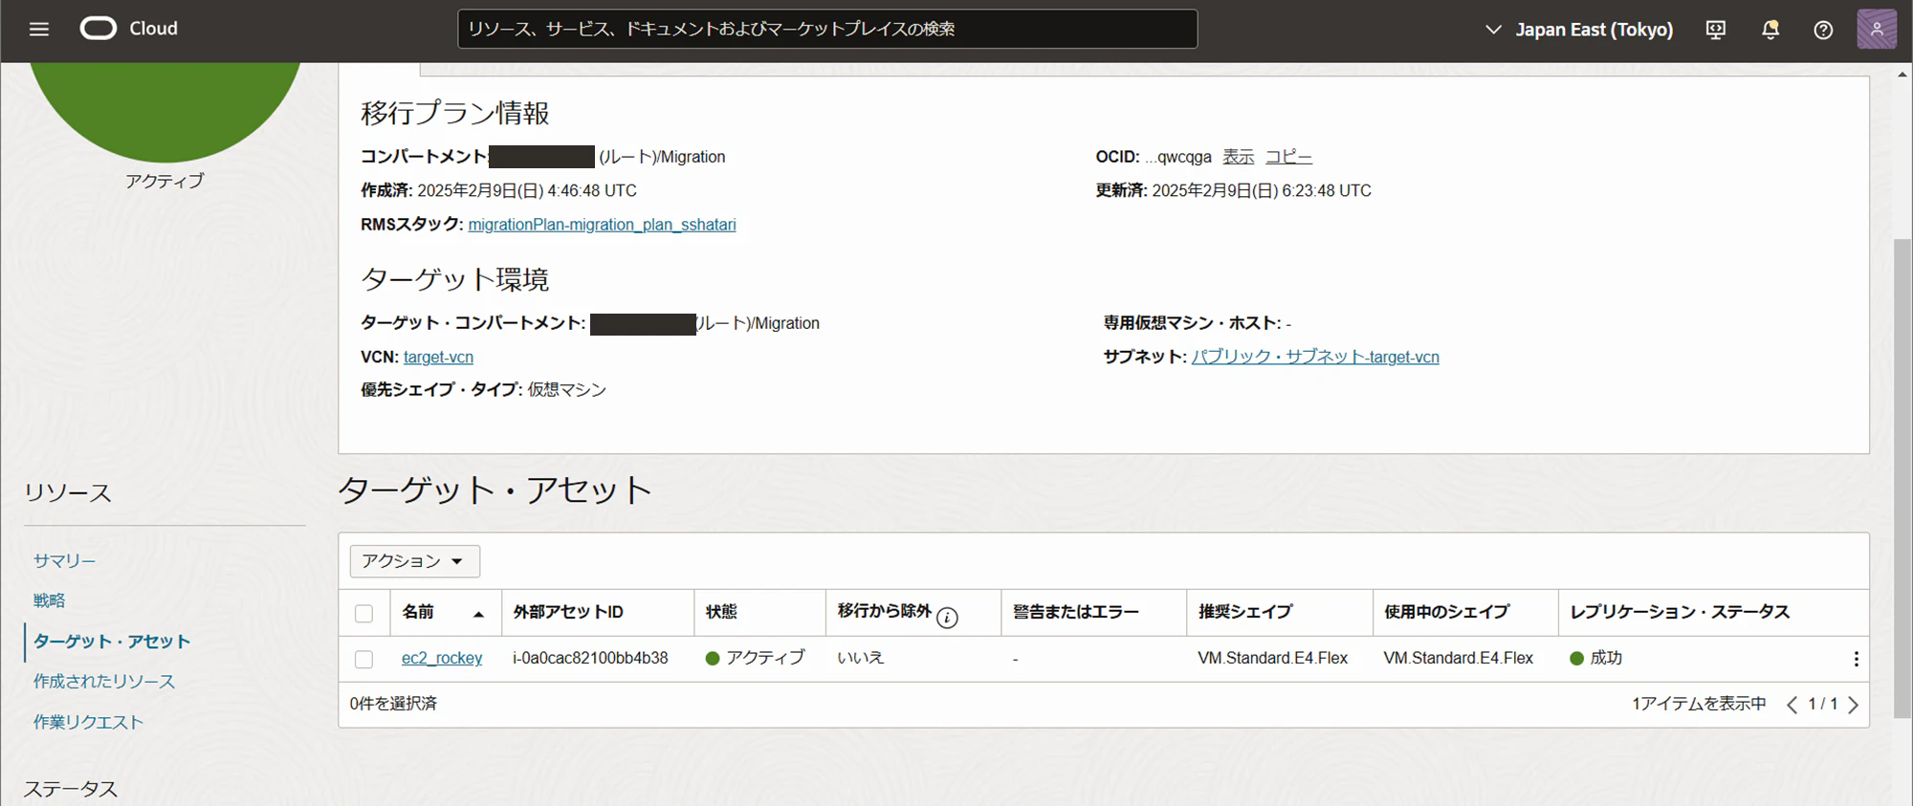Click the 推奨シェイプ column header
Image resolution: width=1913 pixels, height=806 pixels.
(x=1245, y=612)
